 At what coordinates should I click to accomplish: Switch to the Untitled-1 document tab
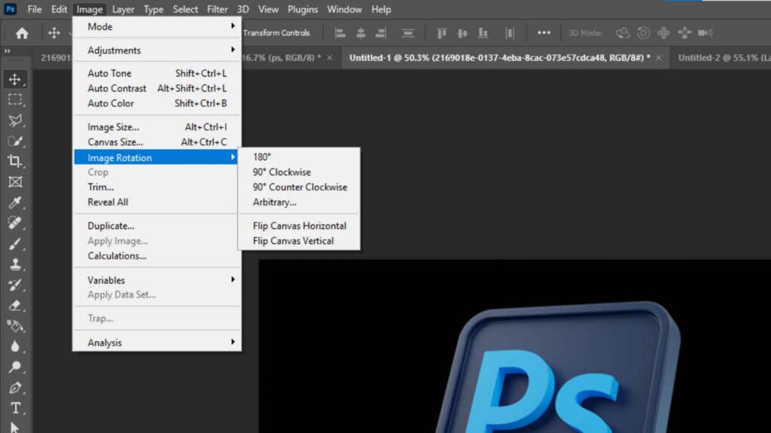(x=499, y=57)
